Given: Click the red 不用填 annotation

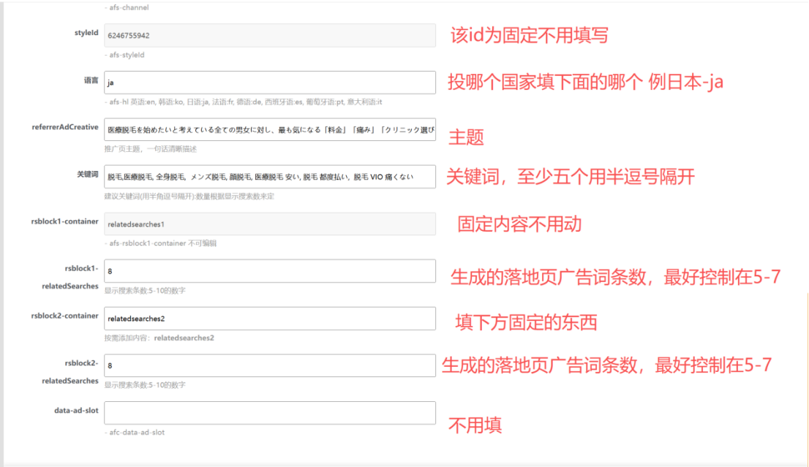Looking at the screenshot, I should [x=475, y=425].
